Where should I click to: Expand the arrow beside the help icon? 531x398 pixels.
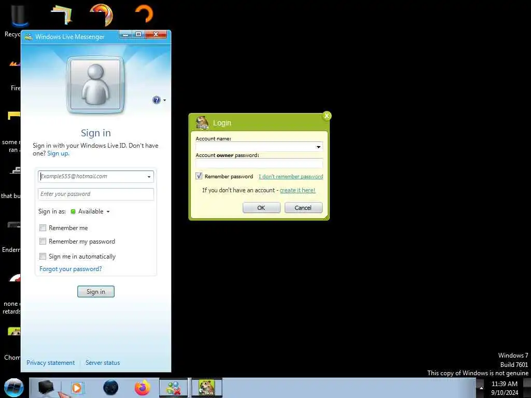click(164, 100)
